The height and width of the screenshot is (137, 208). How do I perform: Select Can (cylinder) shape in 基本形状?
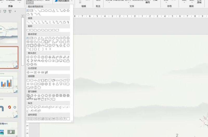click(68, 42)
